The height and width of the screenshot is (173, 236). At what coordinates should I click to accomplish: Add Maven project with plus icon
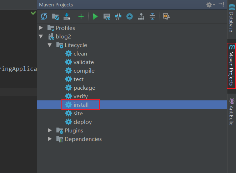81,16
